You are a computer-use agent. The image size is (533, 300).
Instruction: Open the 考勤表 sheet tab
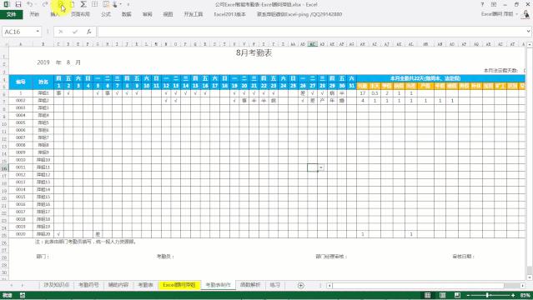point(145,285)
